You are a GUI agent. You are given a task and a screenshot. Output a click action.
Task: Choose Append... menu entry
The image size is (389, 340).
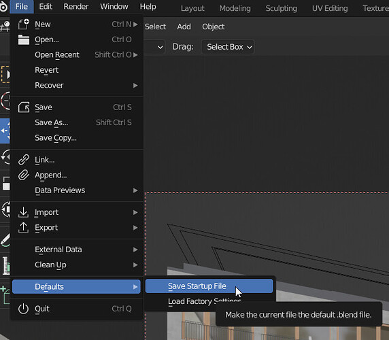tap(76, 175)
